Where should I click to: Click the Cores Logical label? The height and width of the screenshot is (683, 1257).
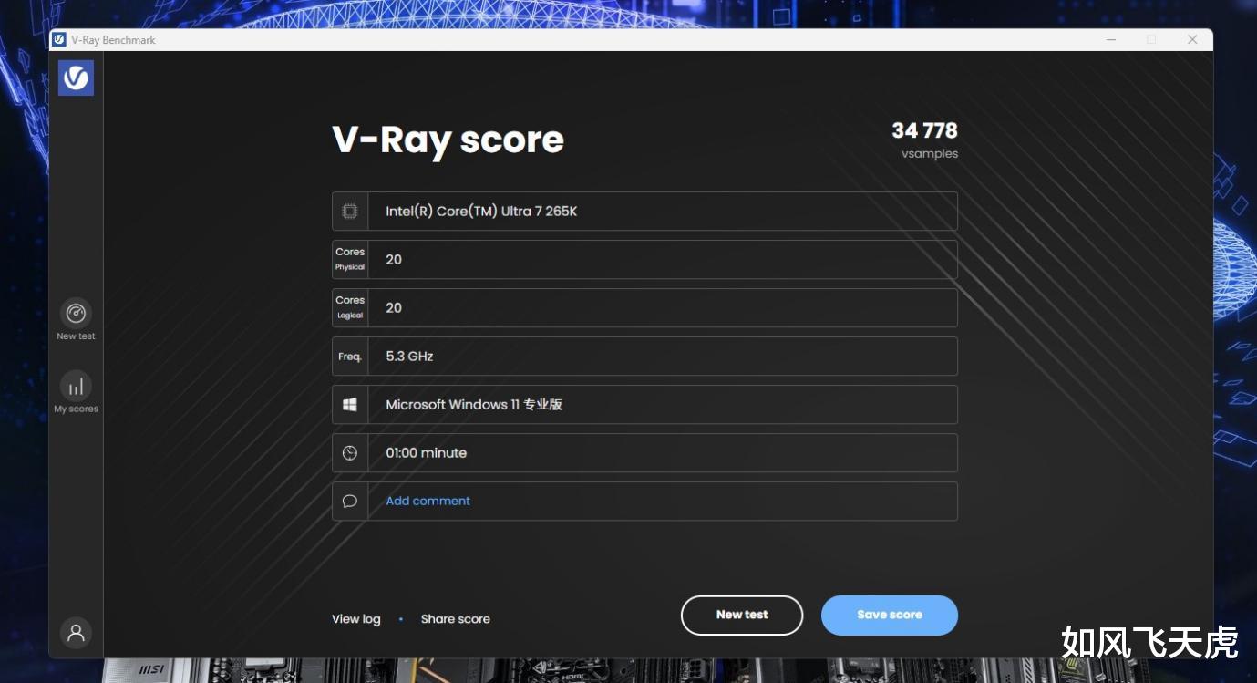pyautogui.click(x=350, y=307)
